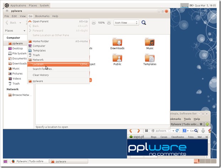Click the Classificados link on the sapo bar
The image size is (221, 168).
tap(178, 137)
